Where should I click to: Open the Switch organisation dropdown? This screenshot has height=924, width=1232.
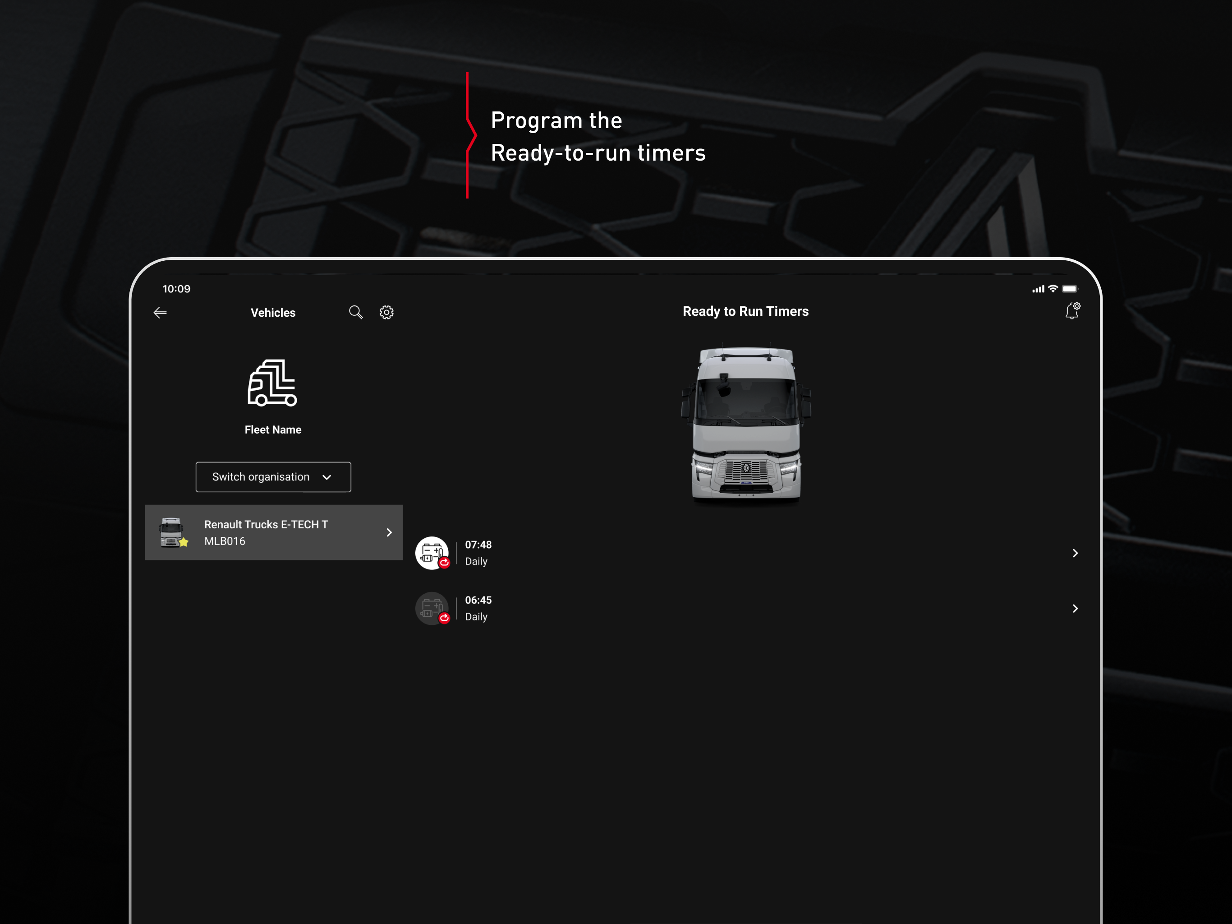[x=273, y=477]
